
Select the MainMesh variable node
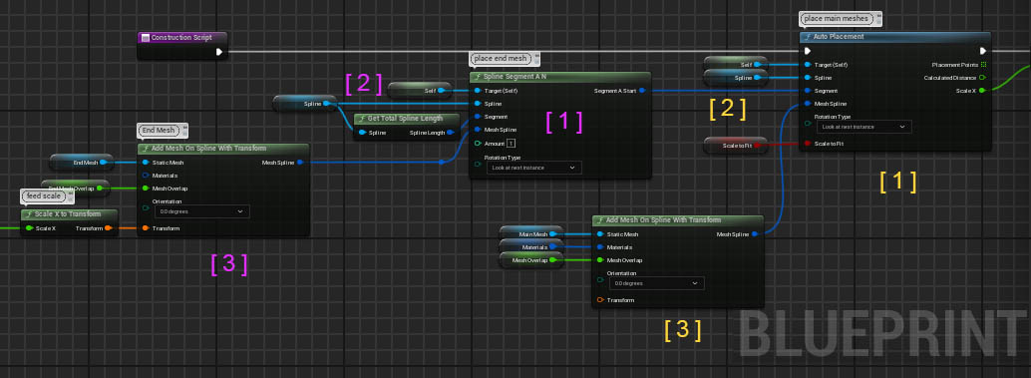click(530, 234)
